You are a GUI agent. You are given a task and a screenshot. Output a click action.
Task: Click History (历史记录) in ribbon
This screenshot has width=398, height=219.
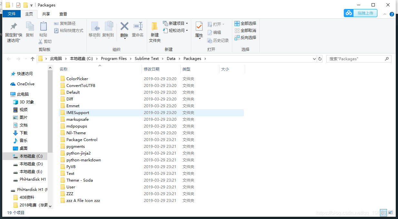click(x=218, y=41)
